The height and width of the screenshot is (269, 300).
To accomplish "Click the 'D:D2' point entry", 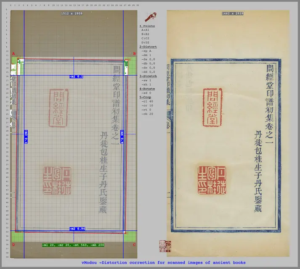I will tap(145, 42).
